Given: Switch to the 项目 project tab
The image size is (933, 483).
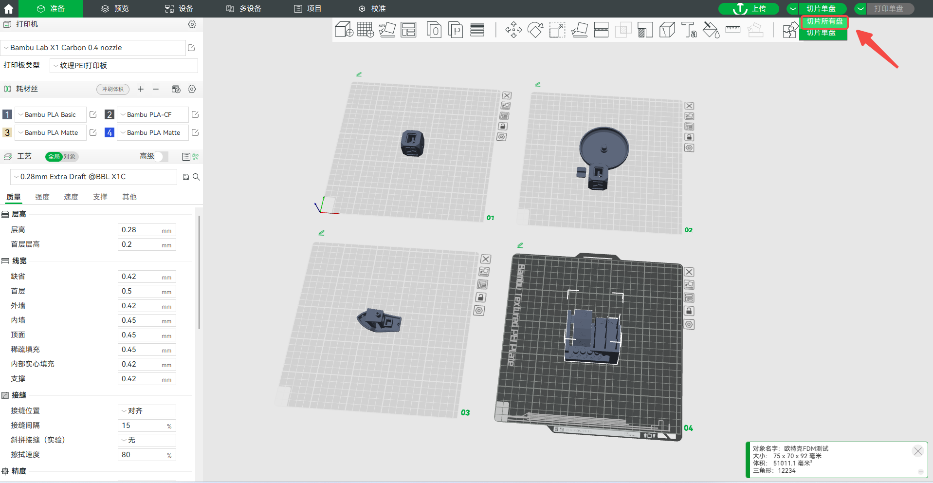Looking at the screenshot, I should click(308, 9).
